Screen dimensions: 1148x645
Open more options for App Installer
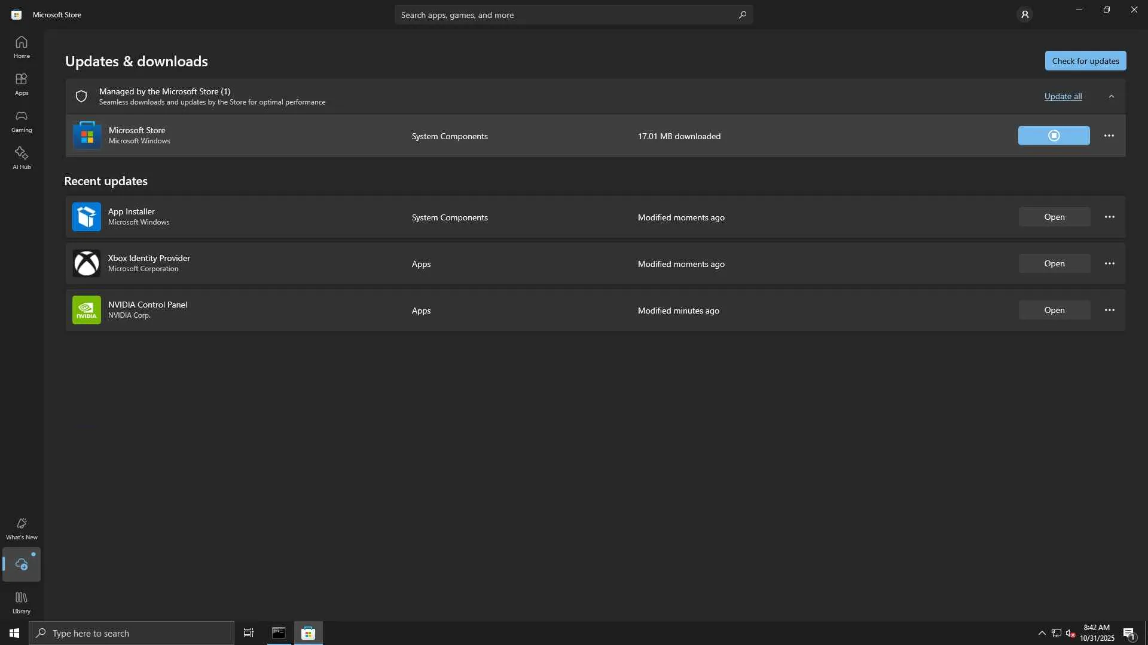(x=1109, y=217)
